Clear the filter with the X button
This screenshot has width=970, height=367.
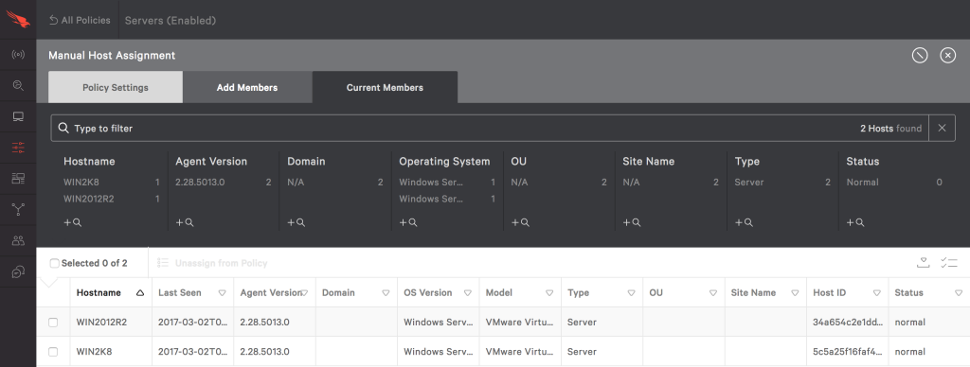click(x=942, y=128)
